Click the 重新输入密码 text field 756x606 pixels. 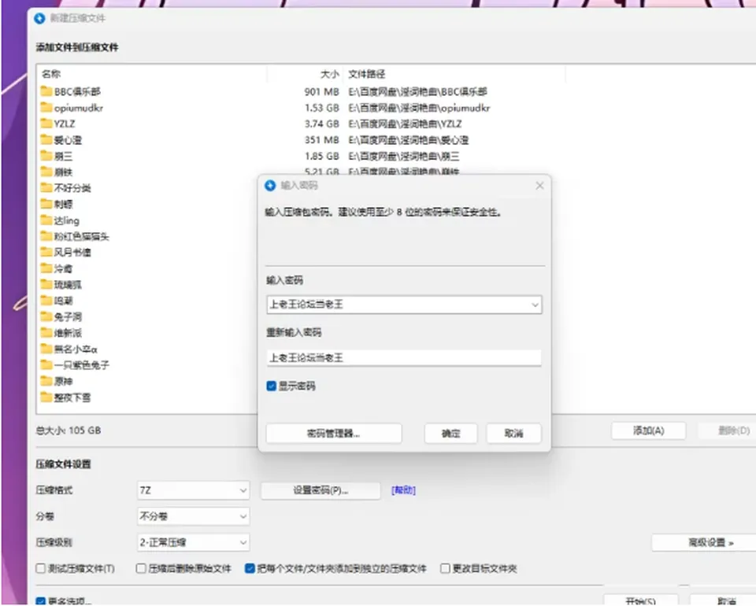click(x=404, y=357)
